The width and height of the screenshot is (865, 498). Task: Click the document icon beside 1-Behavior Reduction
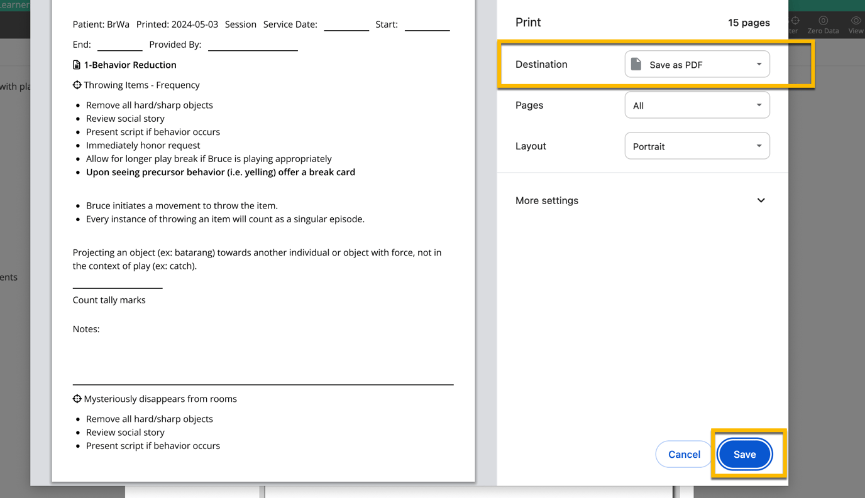click(x=77, y=65)
